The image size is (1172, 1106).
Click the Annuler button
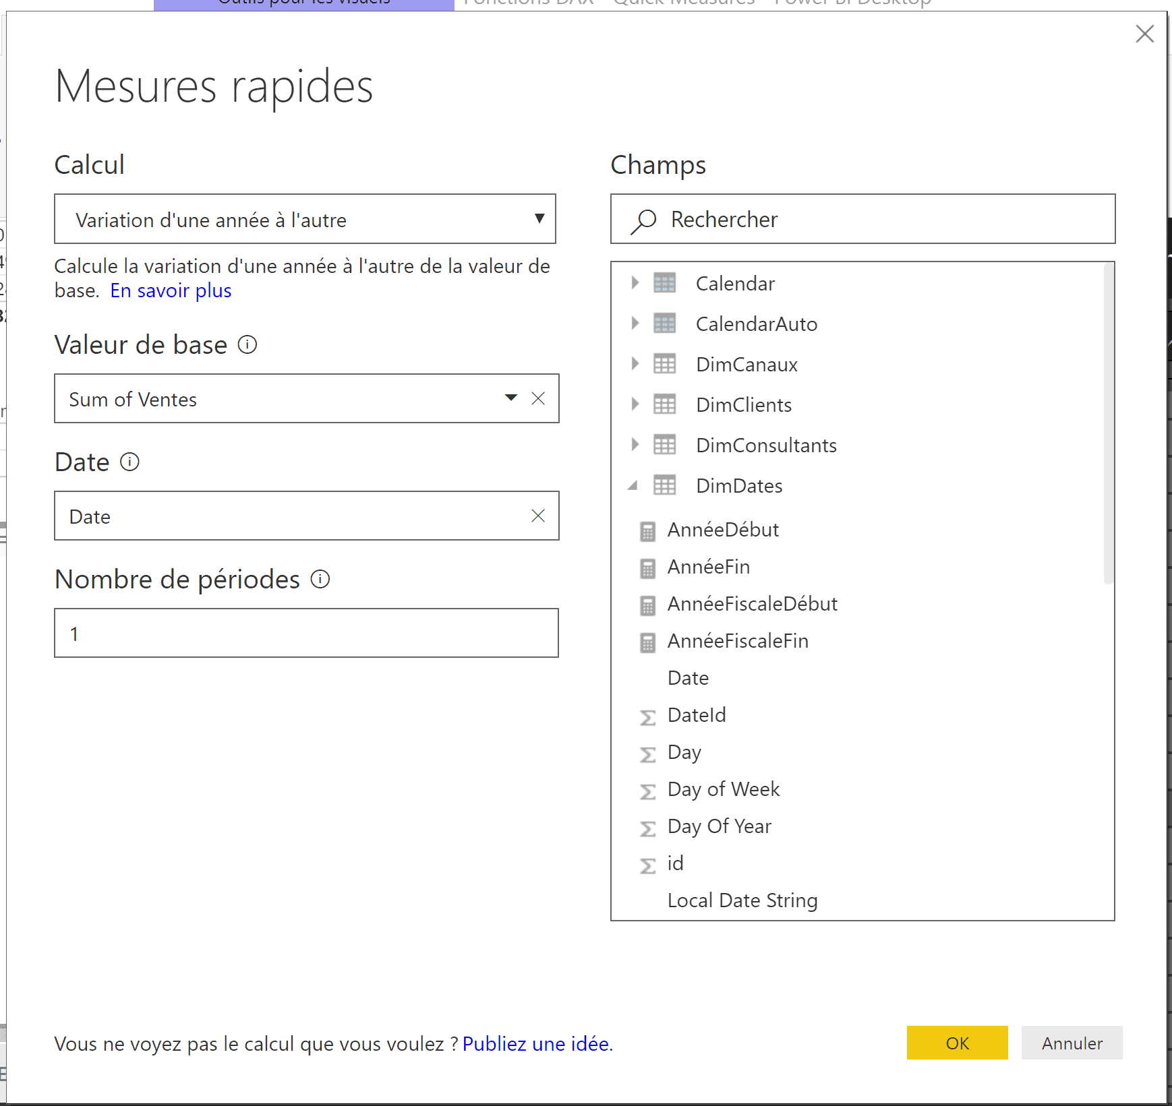click(x=1072, y=1043)
